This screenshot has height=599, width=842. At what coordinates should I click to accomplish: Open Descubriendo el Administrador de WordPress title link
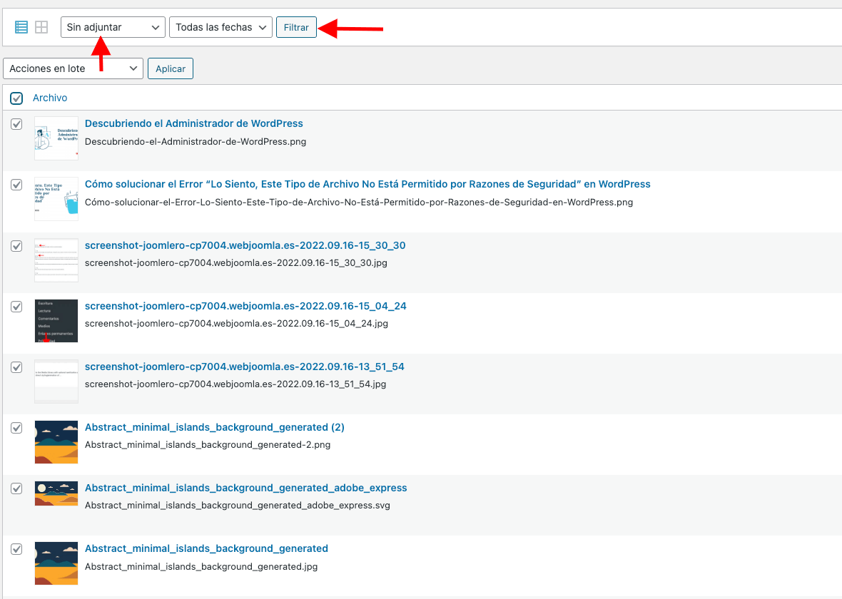[x=194, y=123]
